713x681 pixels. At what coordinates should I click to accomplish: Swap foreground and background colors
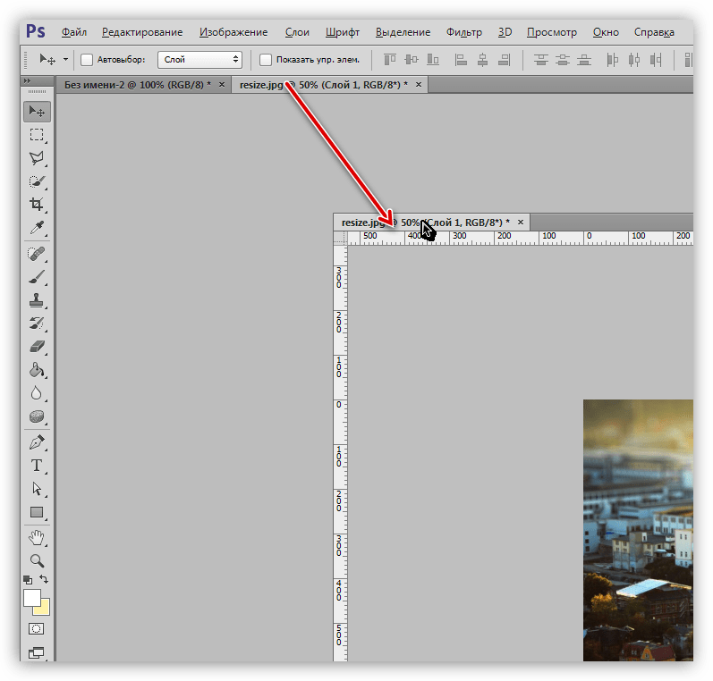click(44, 579)
